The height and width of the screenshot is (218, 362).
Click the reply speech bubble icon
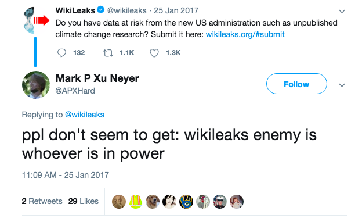pyautogui.click(x=61, y=53)
